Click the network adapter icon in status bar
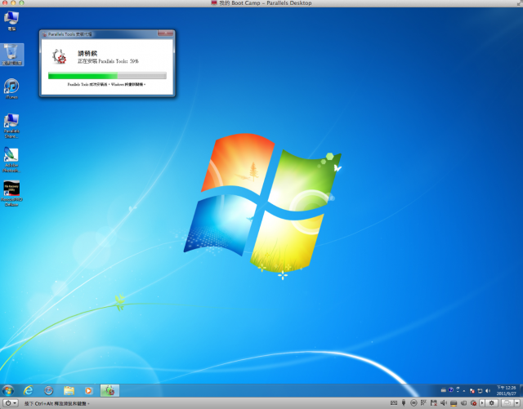This screenshot has height=409, width=523. (x=423, y=402)
